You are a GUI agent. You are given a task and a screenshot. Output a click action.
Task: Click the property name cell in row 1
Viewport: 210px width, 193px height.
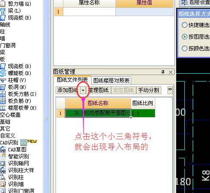click(x=89, y=12)
